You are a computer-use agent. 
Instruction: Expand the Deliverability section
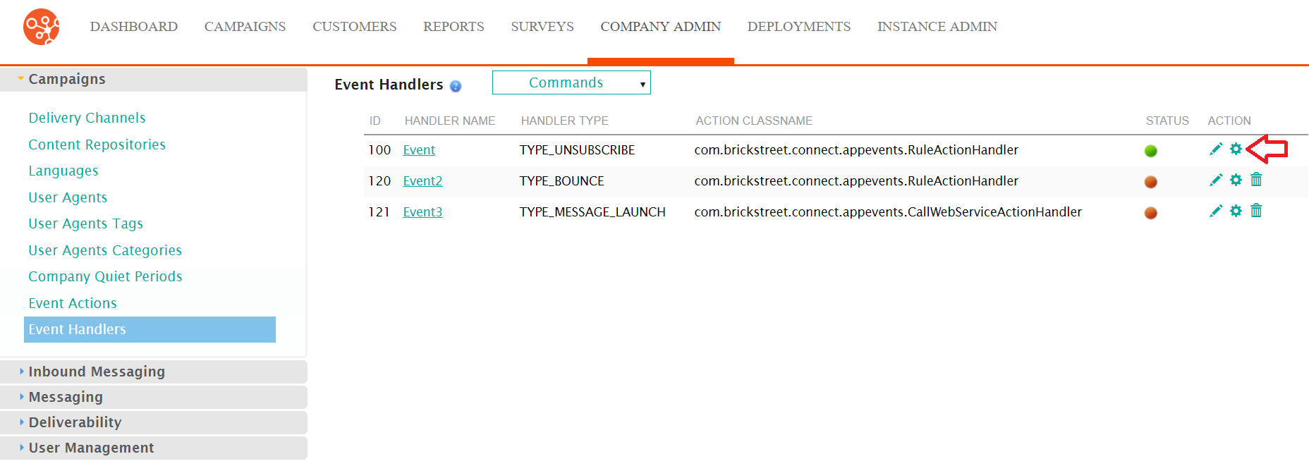pyautogui.click(x=154, y=422)
